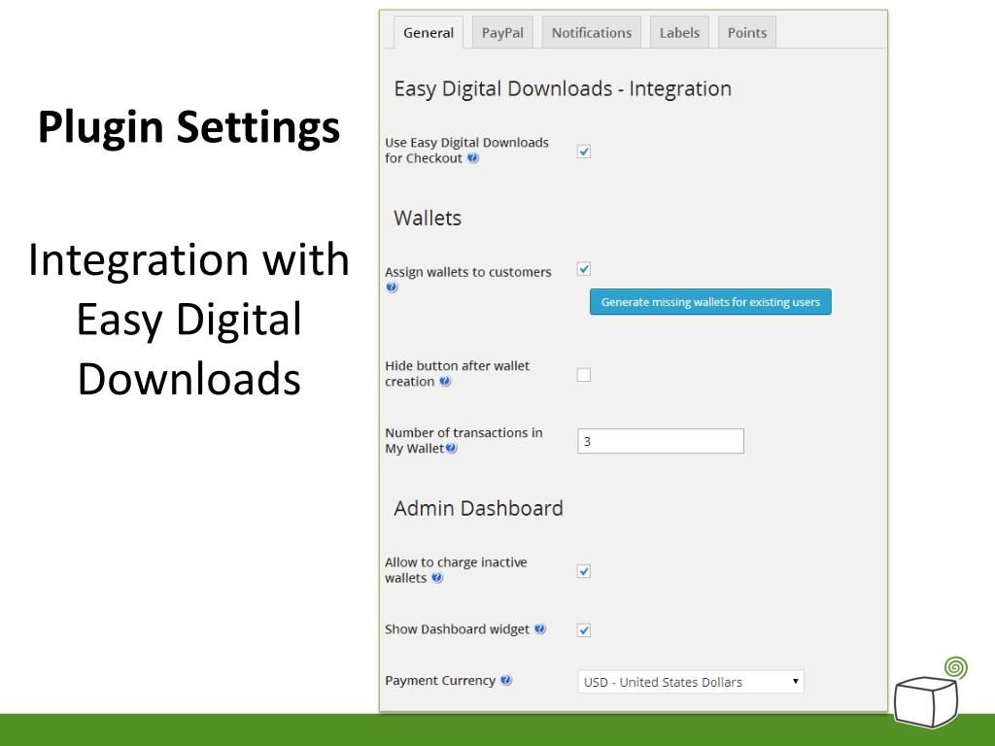Toggle Use Easy Digital Downloads for Checkout checkbox
The height and width of the screenshot is (746, 995).
[x=584, y=152]
